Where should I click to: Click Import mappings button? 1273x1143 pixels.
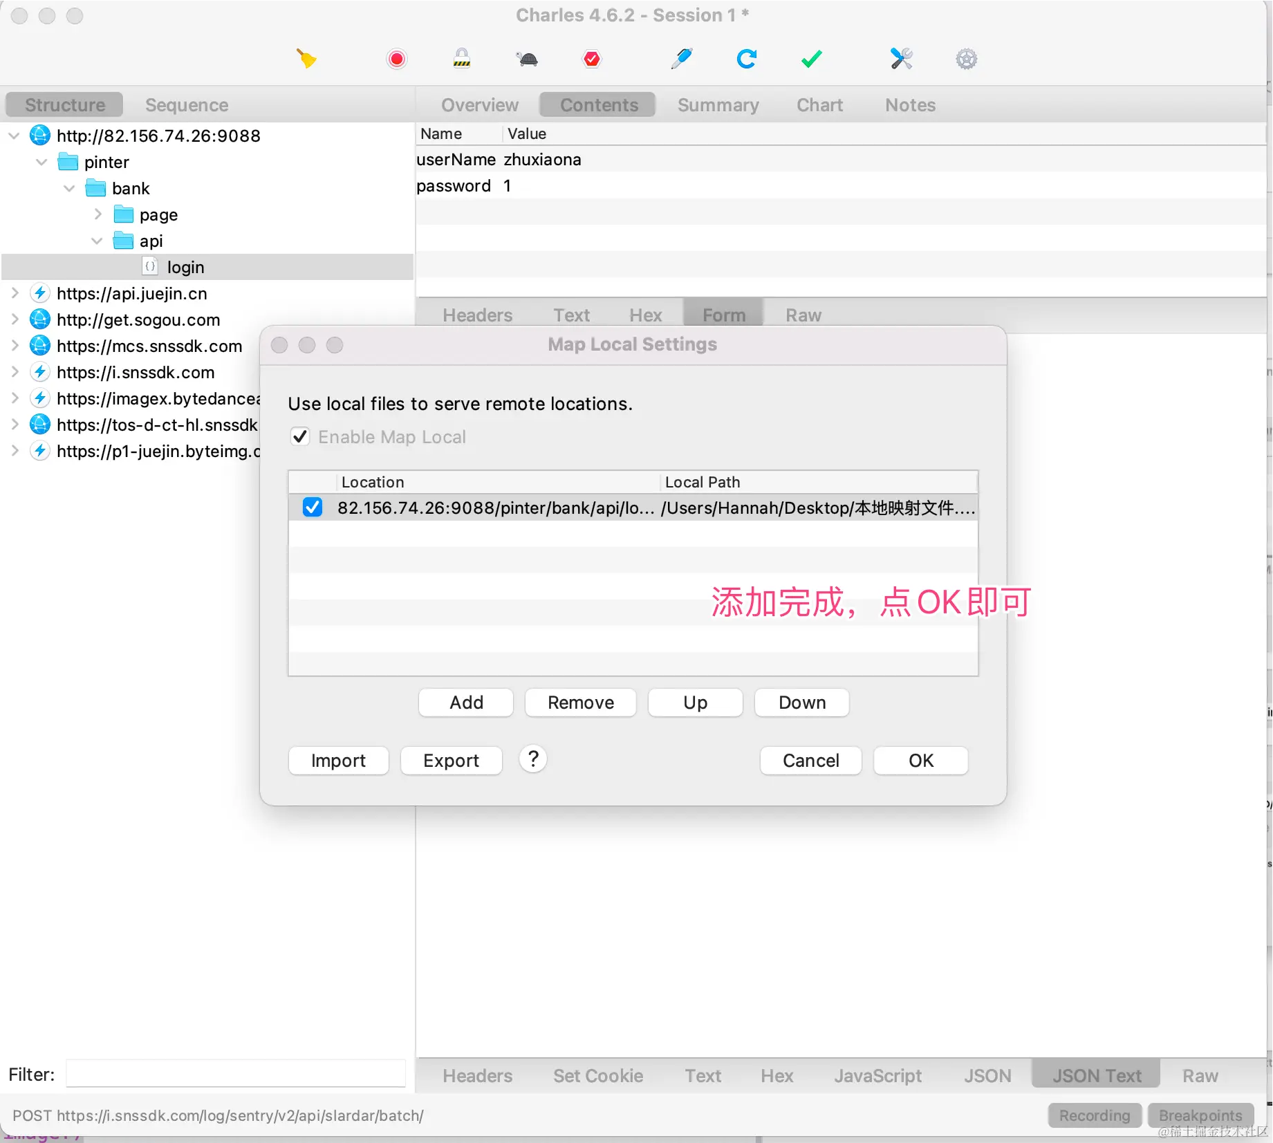coord(339,761)
